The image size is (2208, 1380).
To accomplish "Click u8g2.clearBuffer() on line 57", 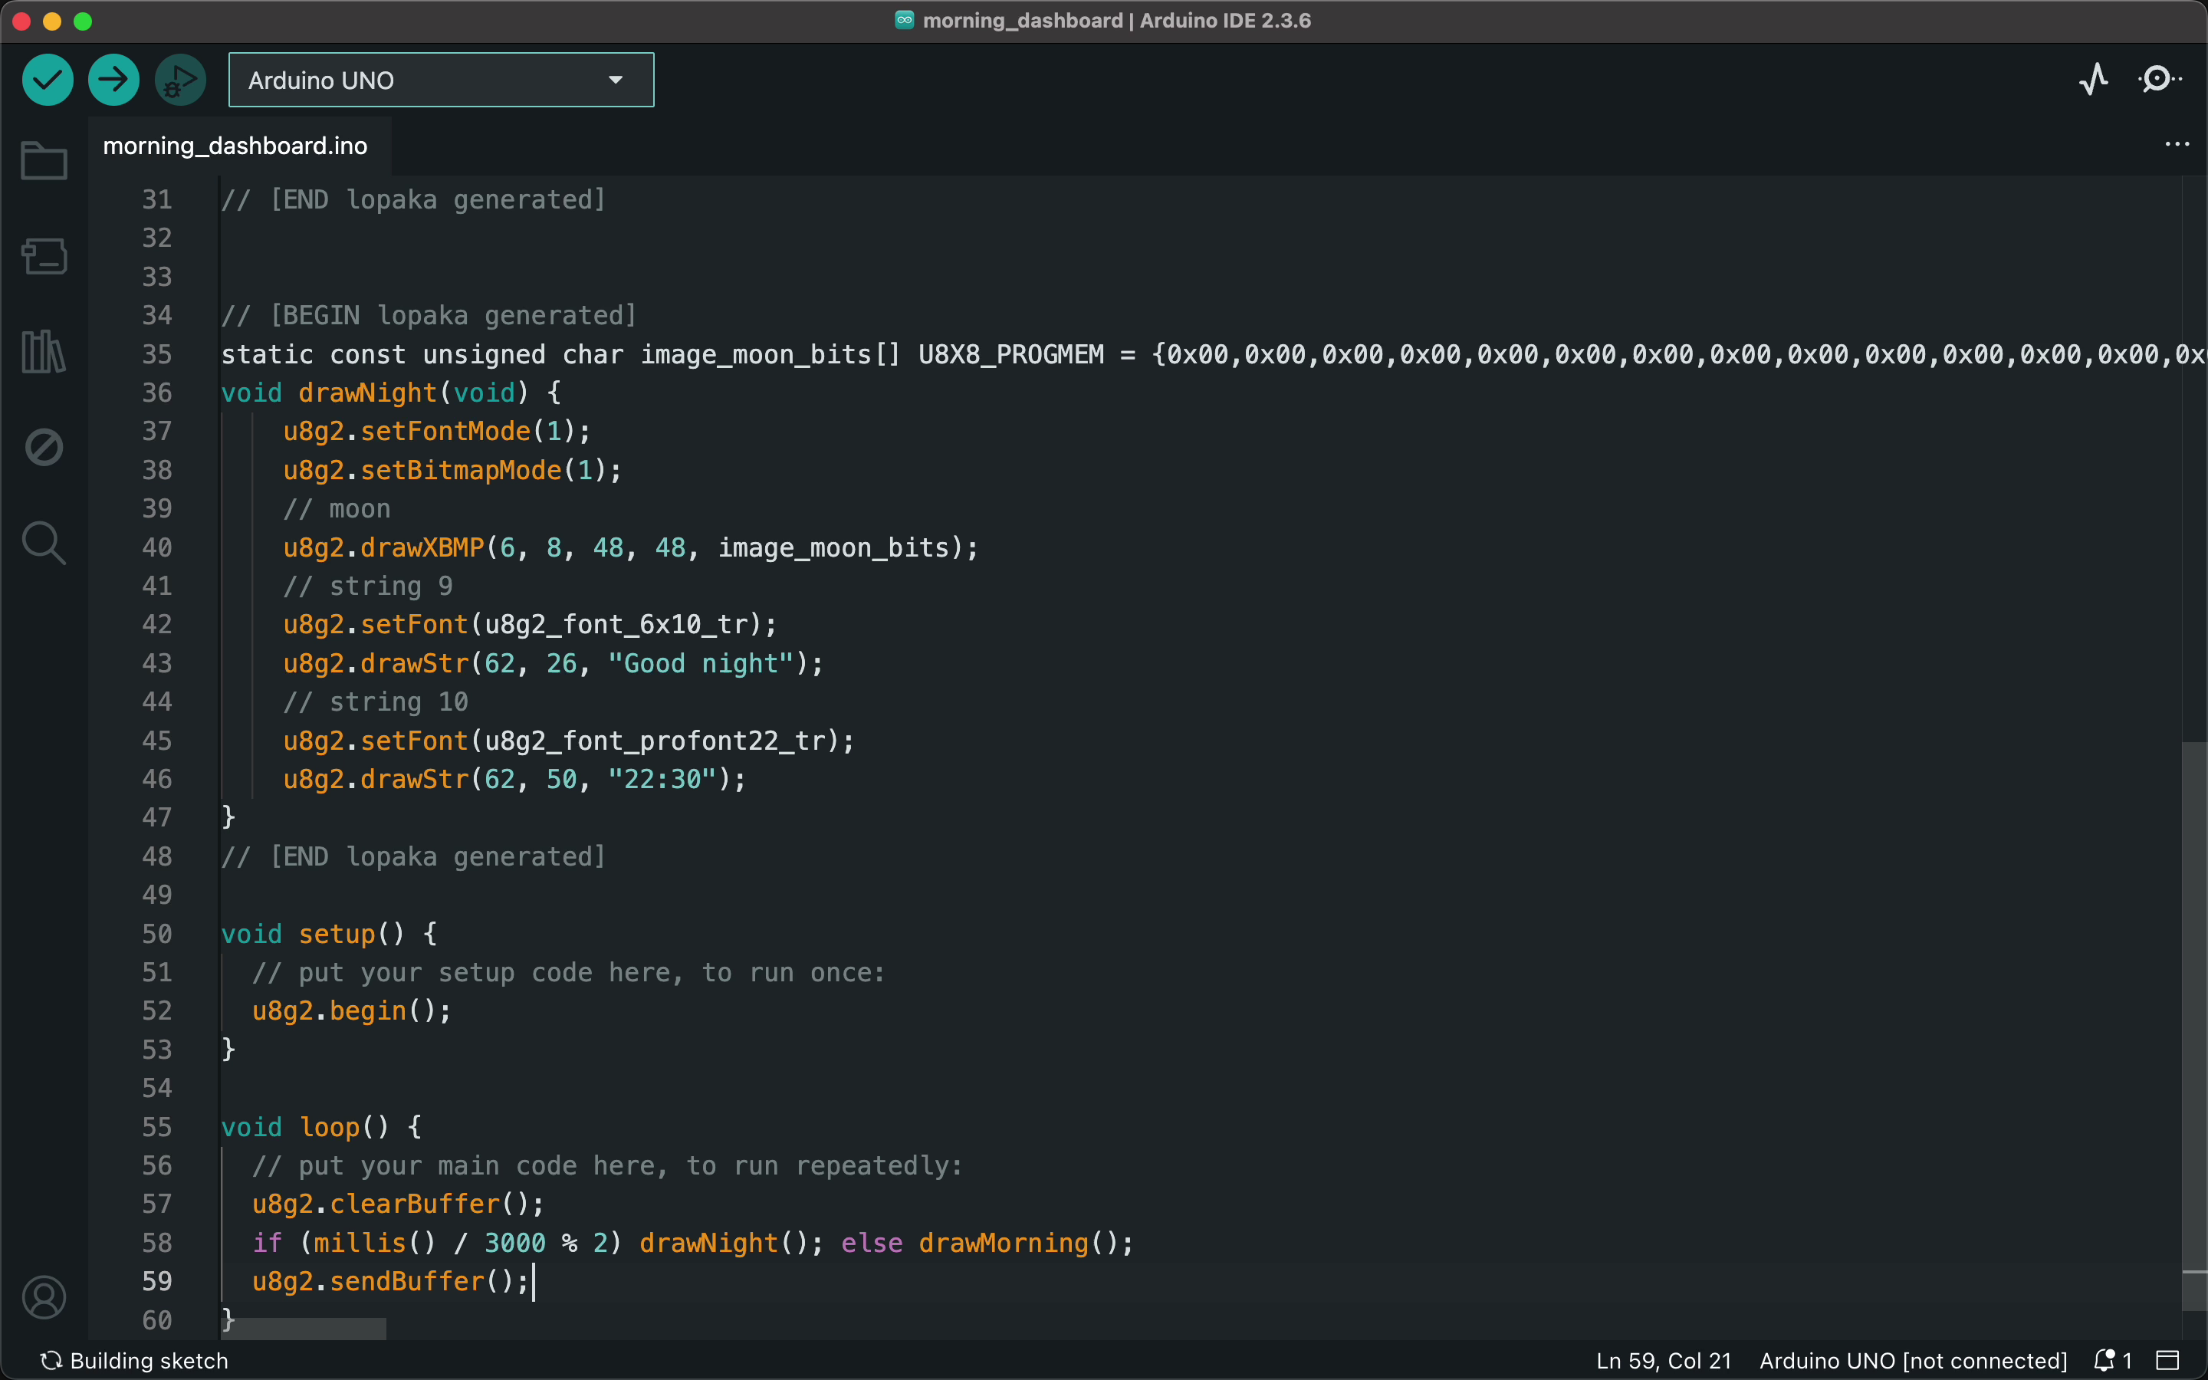I will click(x=397, y=1204).
